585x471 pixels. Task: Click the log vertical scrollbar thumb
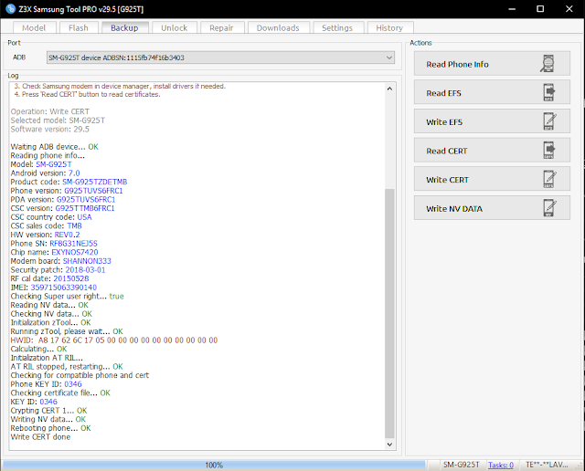pyautogui.click(x=389, y=313)
